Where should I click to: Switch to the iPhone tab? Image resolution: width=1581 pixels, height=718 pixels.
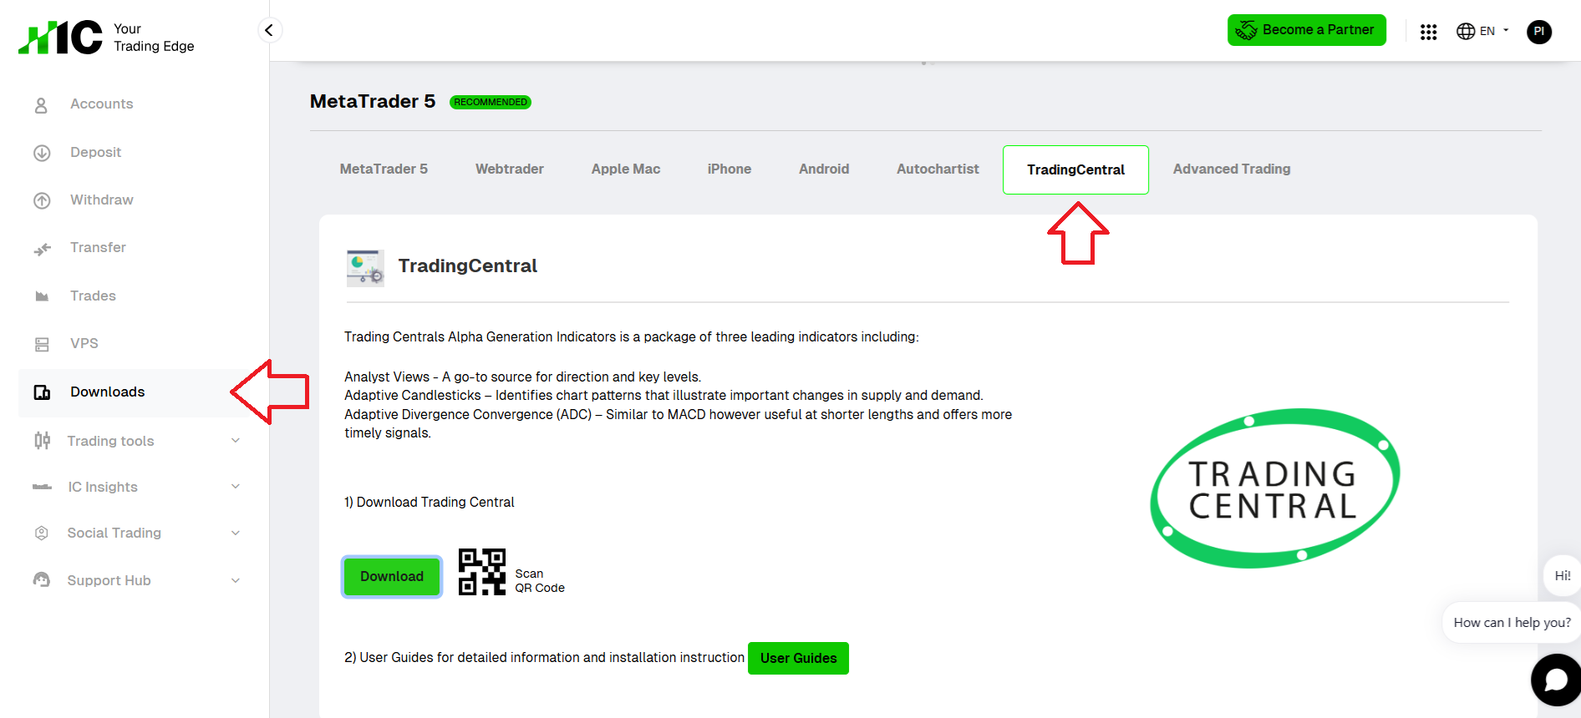click(729, 169)
